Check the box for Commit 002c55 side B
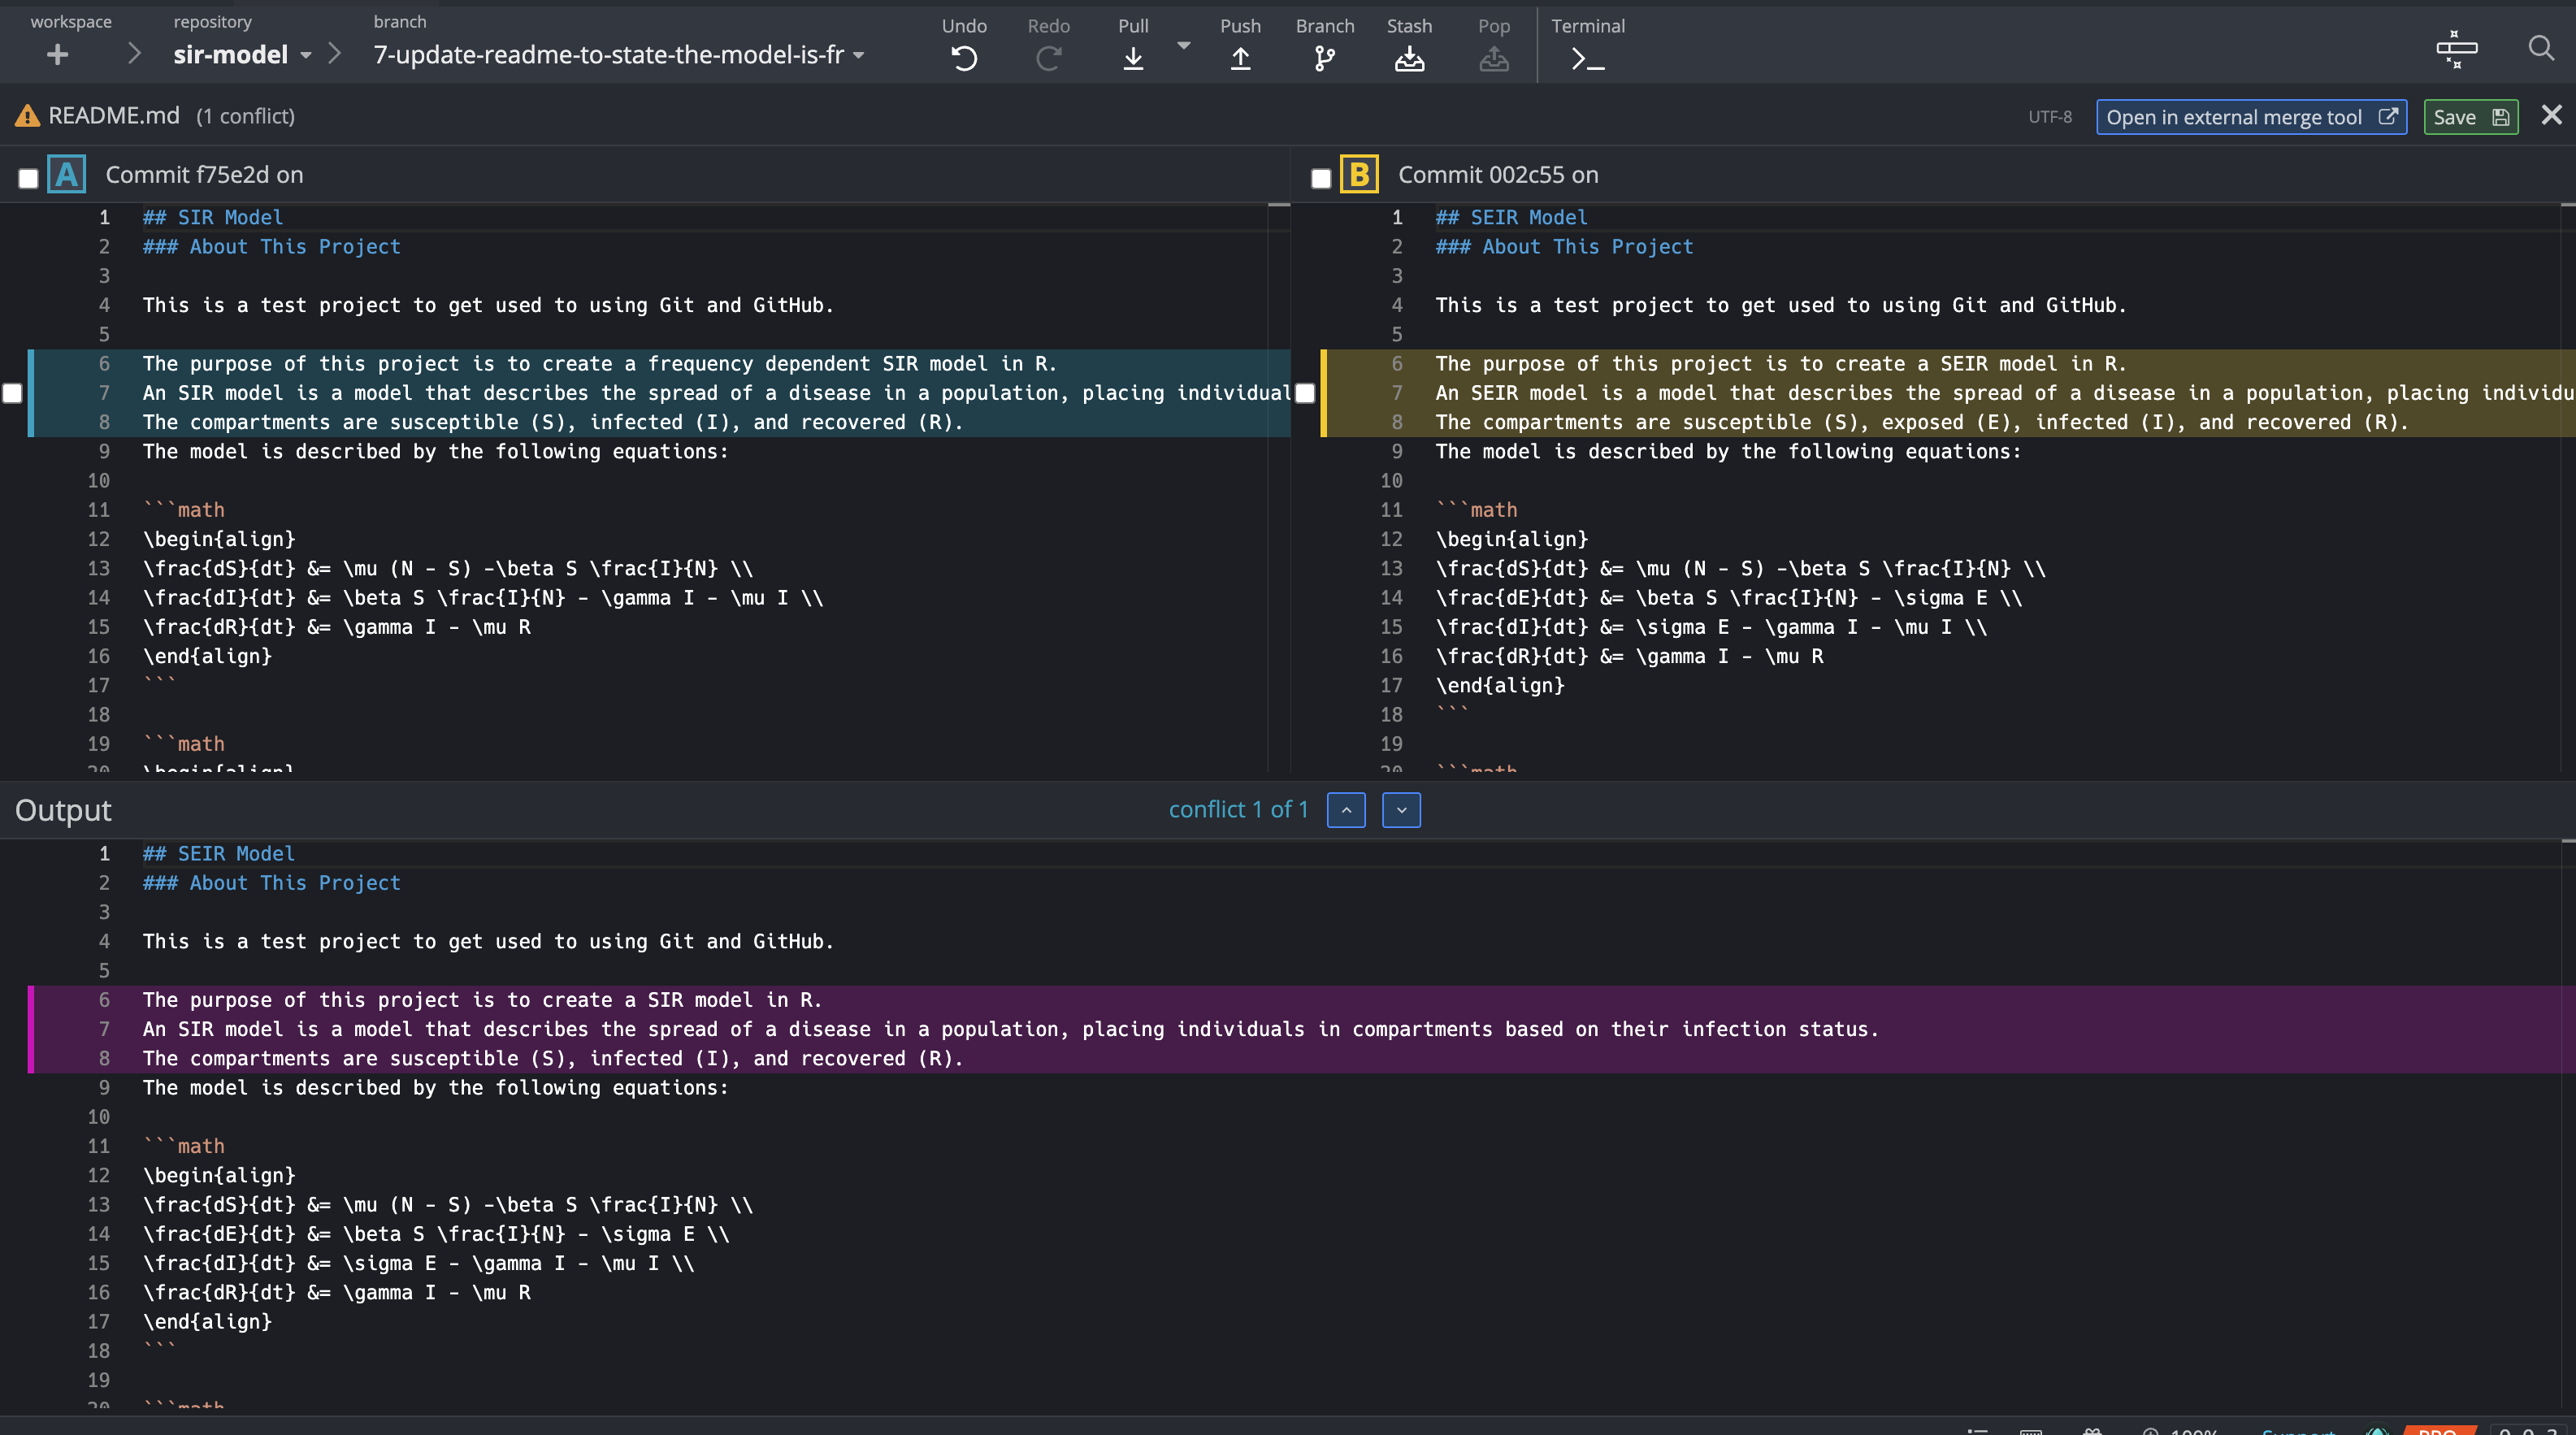Image resolution: width=2576 pixels, height=1435 pixels. point(1321,178)
